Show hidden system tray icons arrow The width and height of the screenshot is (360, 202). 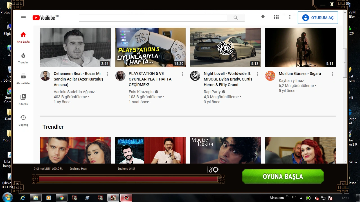click(x=301, y=198)
